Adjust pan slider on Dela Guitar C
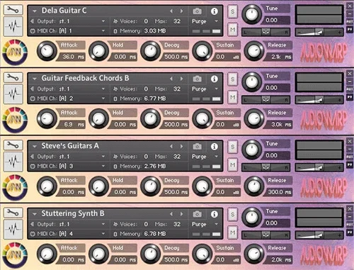Screen dimensions: 354x270 [x=266, y=32]
